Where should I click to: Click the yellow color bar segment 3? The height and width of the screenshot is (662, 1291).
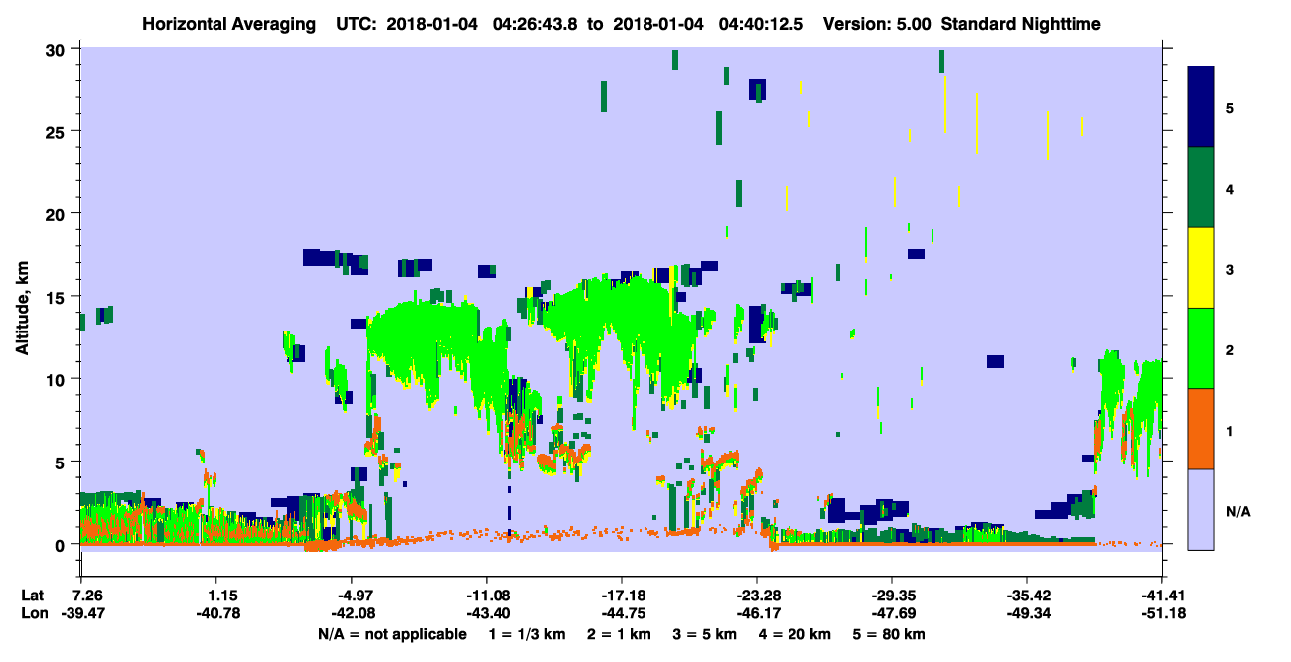(x=1201, y=268)
